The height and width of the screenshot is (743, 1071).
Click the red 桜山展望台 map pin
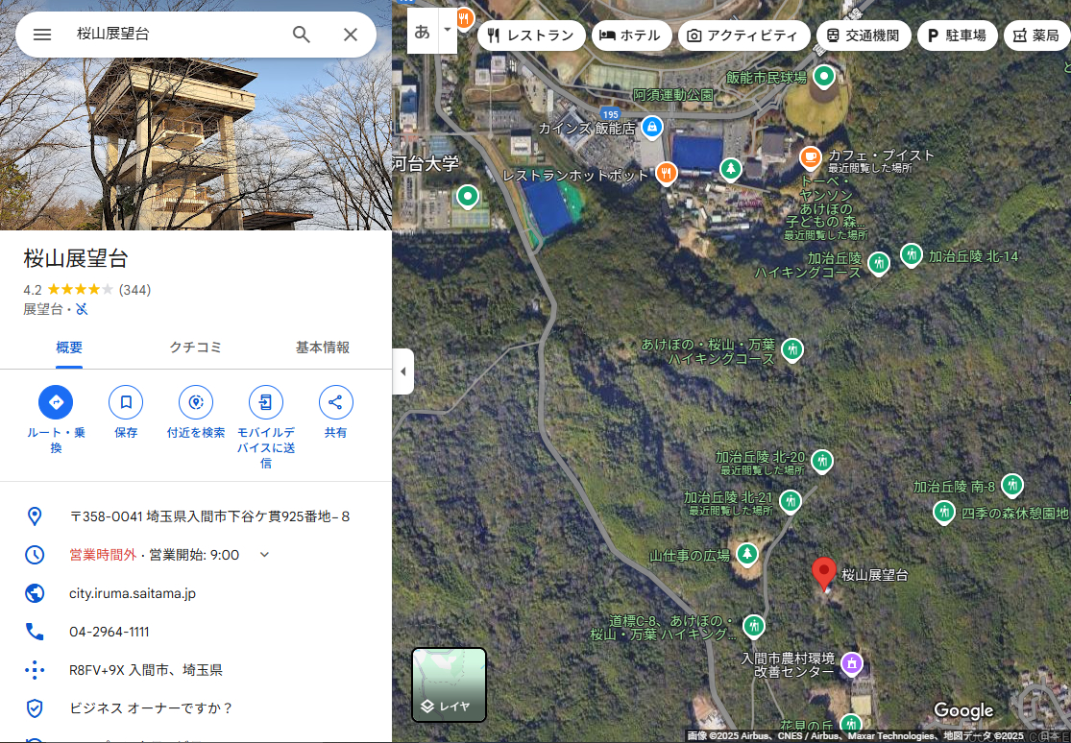(824, 572)
